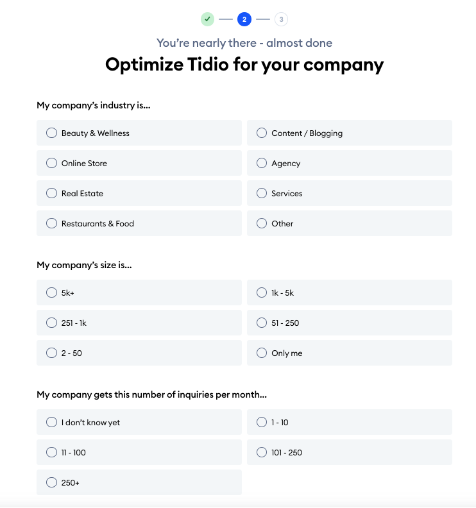This screenshot has width=476, height=508.
Task: Choose the Services industry option
Action: [x=262, y=194]
